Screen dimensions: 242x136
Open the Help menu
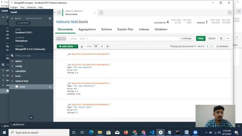click(x=40, y=7)
